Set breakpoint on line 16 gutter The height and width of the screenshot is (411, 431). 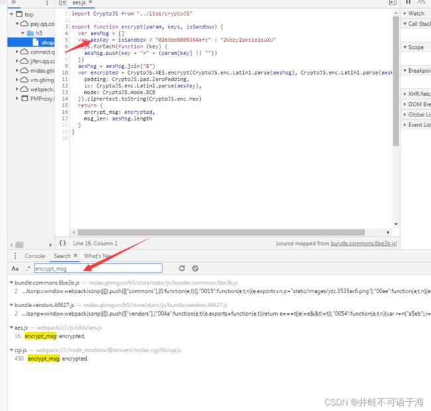65,112
